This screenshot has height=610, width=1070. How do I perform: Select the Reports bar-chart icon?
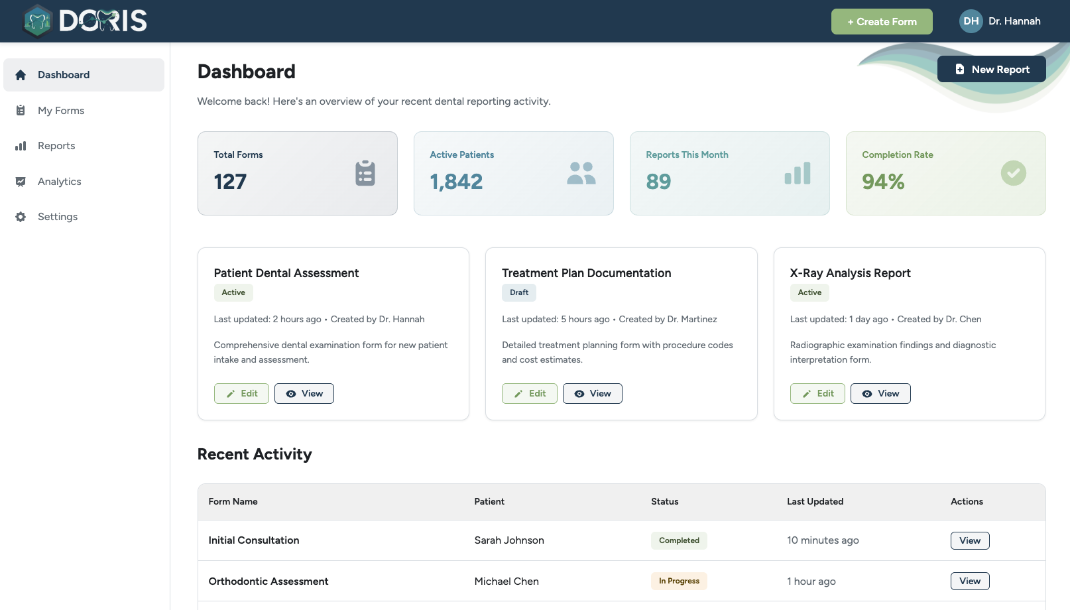[x=20, y=145]
